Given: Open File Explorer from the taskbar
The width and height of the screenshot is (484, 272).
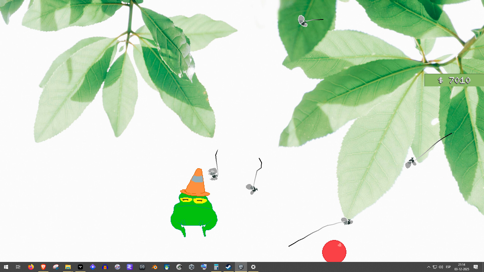Looking at the screenshot, I should (68, 267).
